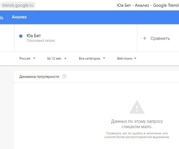179x149 pixels.
Task: Click the blue dot beside Юа Бет
Action: (x=21, y=36)
